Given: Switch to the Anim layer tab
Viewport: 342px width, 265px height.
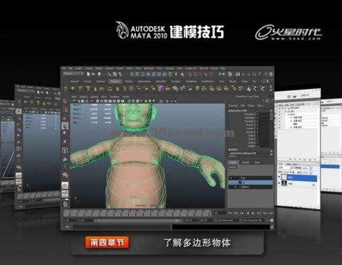Looking at the screenshot, I should pyautogui.click(x=257, y=162).
